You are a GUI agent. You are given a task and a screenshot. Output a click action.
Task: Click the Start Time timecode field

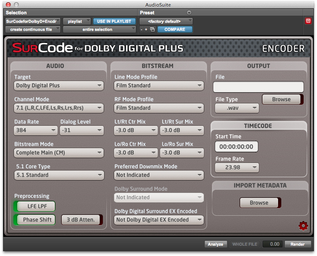(237, 146)
